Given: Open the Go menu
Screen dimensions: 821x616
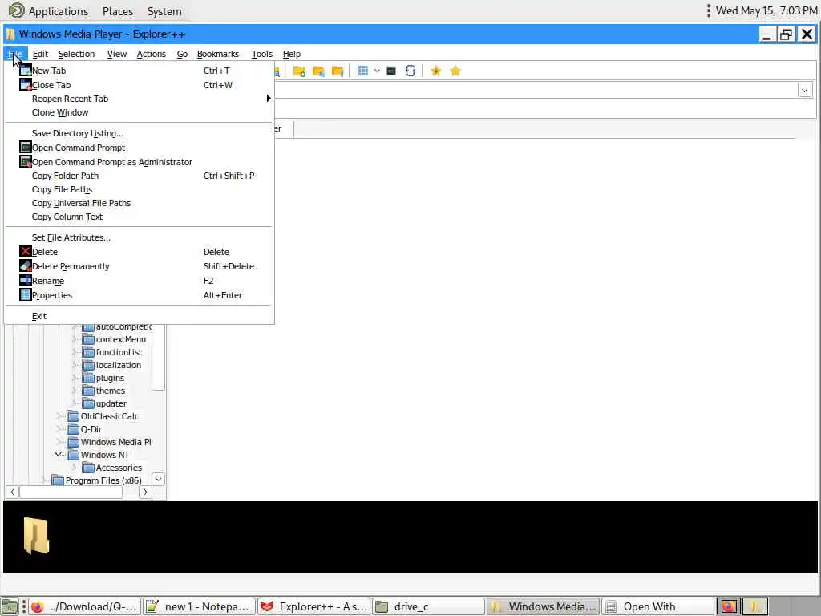Looking at the screenshot, I should coord(182,54).
